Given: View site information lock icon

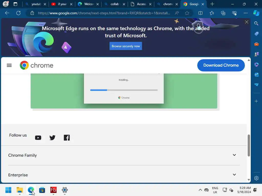Looking at the screenshot, I should click(32, 13).
